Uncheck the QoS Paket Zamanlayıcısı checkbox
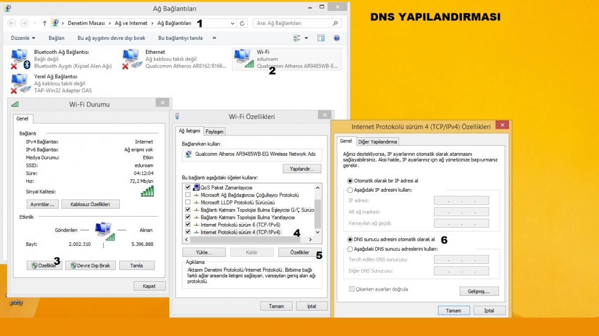599x336 pixels. (x=188, y=187)
